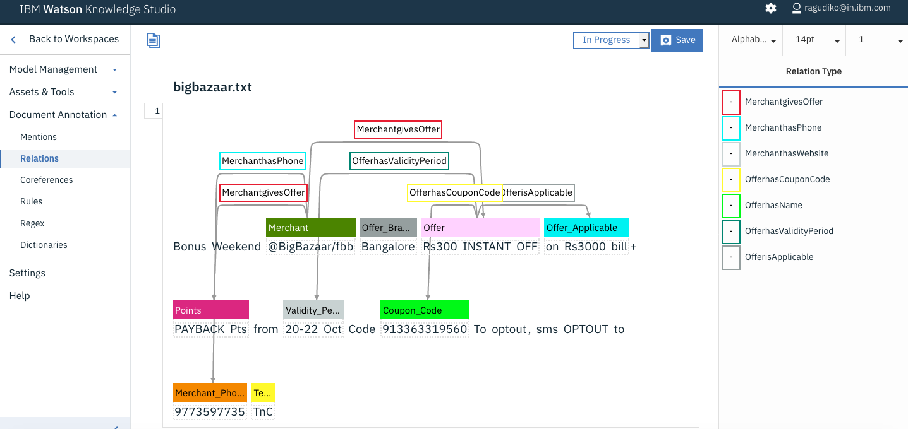Open Mentions annotation tab
Image resolution: width=908 pixels, height=429 pixels.
[x=39, y=137]
